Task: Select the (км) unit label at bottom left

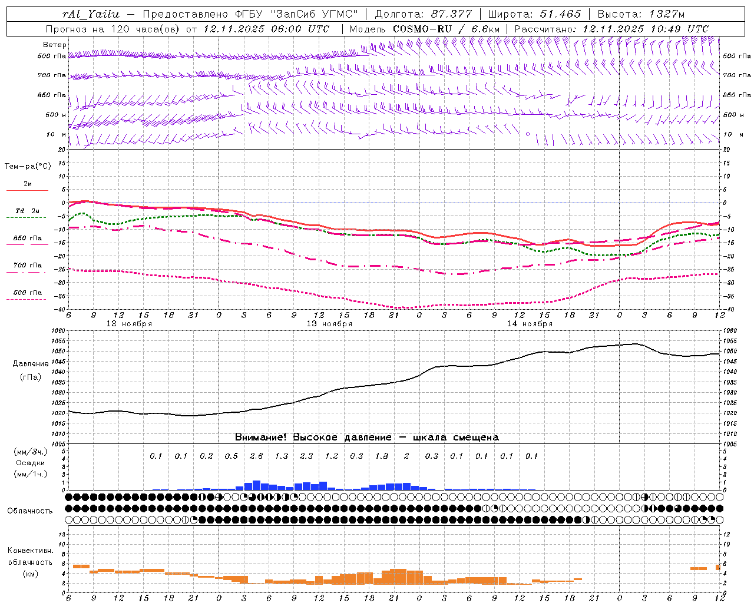Action: [x=30, y=574]
